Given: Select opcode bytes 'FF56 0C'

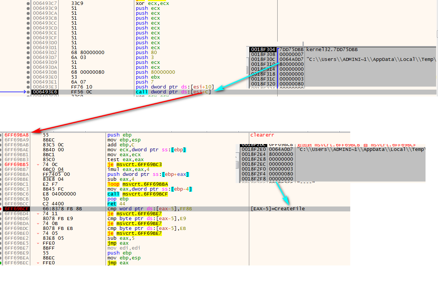Looking at the screenshot, I should pos(81,92).
